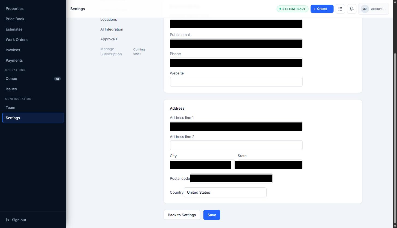Open Payments section
The image size is (397, 228).
(33, 60)
